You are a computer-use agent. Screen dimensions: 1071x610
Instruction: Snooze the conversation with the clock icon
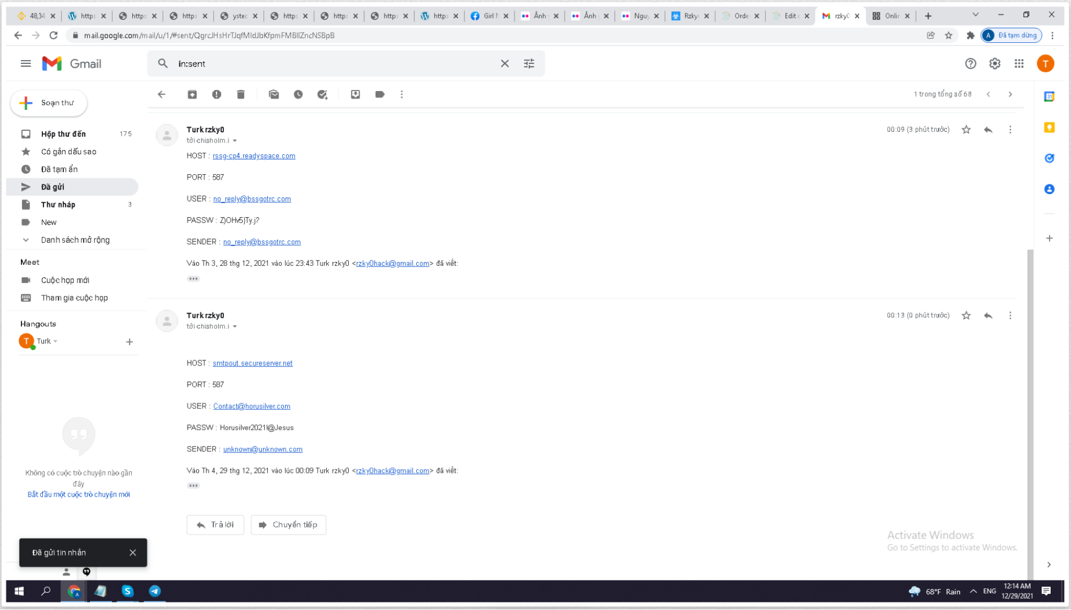(x=298, y=94)
